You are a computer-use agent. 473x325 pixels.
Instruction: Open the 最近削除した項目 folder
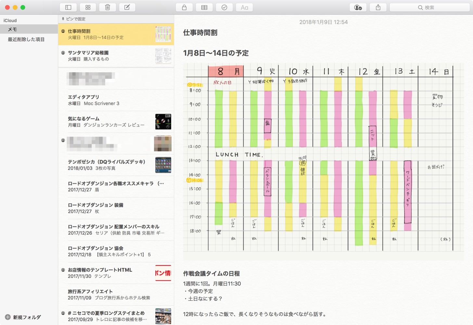(26, 39)
